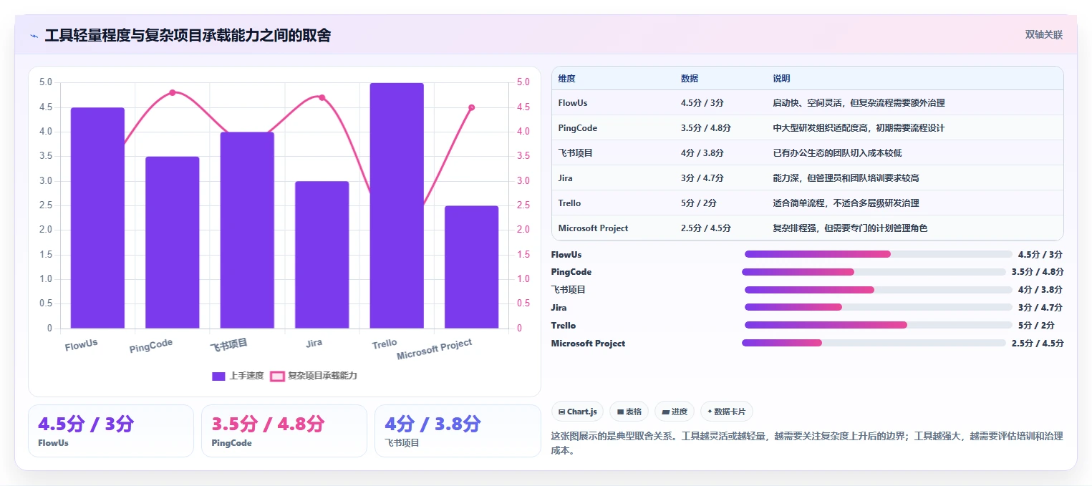This screenshot has height=486, width=1092.
Task: Click the Jira progress bar
Action: [878, 307]
